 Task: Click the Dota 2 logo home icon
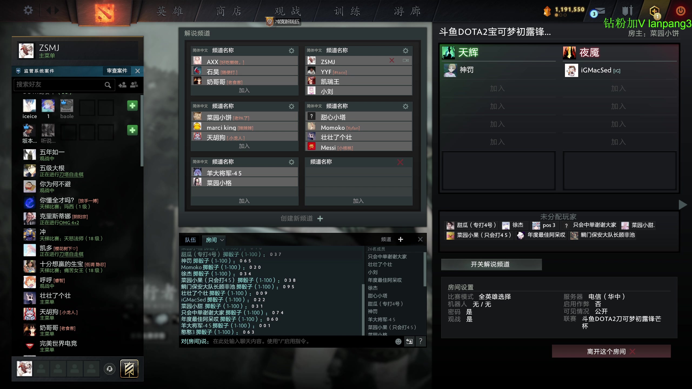click(x=105, y=13)
